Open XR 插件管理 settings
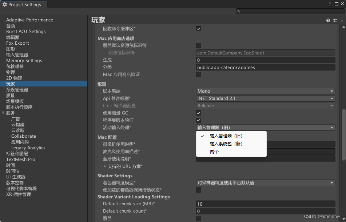 pyautogui.click(x=19, y=194)
